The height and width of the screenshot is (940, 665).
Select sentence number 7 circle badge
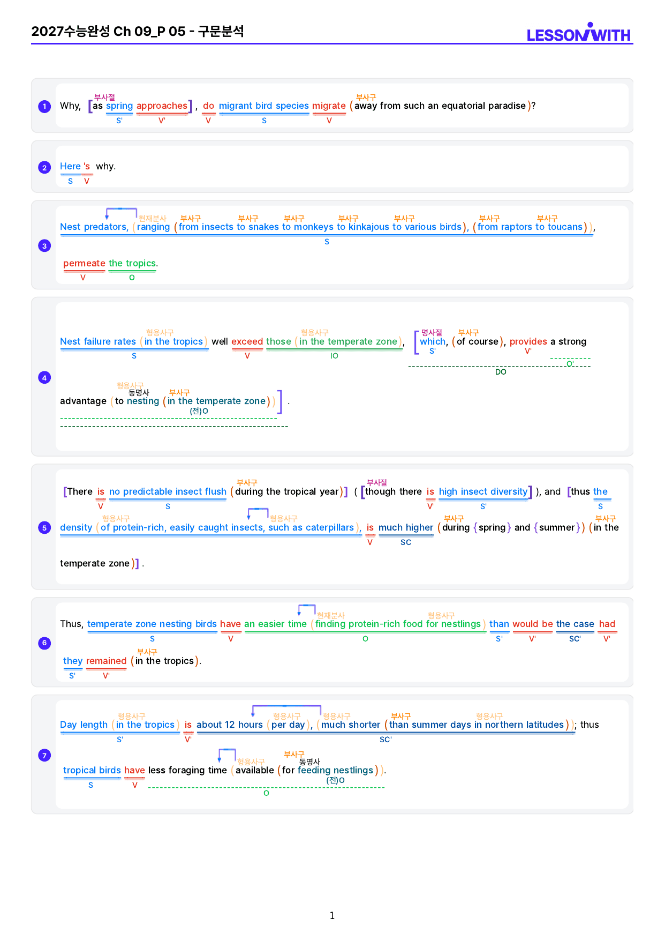(x=44, y=756)
